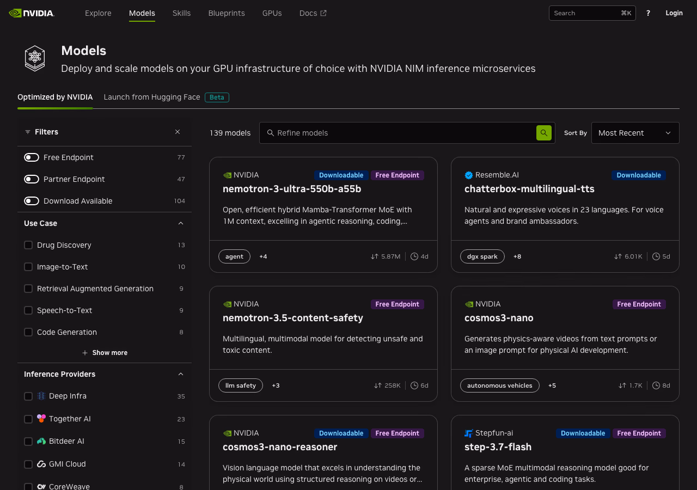Image resolution: width=697 pixels, height=490 pixels.
Task: Check the Image-to-Text checkbox
Action: (28, 267)
